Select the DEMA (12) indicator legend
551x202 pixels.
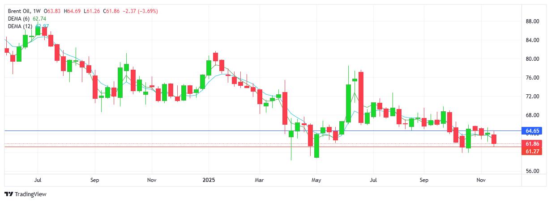coord(20,26)
